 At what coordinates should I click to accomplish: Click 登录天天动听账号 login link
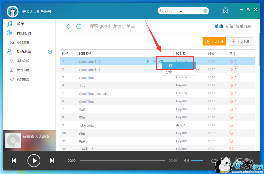(x=37, y=12)
